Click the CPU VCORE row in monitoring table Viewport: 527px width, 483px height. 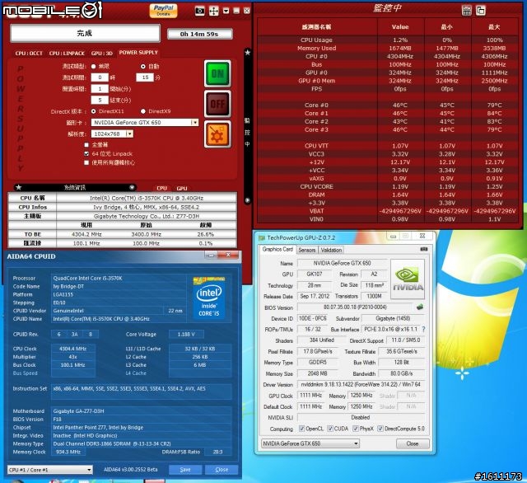click(388, 186)
